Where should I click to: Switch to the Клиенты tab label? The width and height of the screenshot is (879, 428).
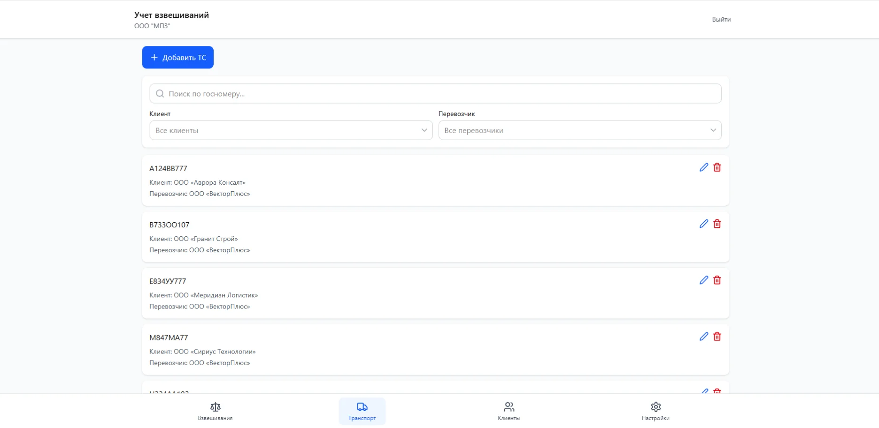pos(509,418)
